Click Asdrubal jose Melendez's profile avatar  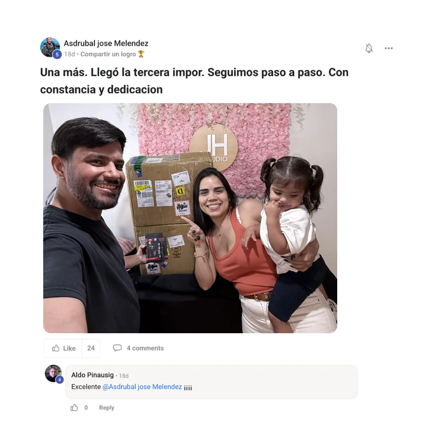50,47
